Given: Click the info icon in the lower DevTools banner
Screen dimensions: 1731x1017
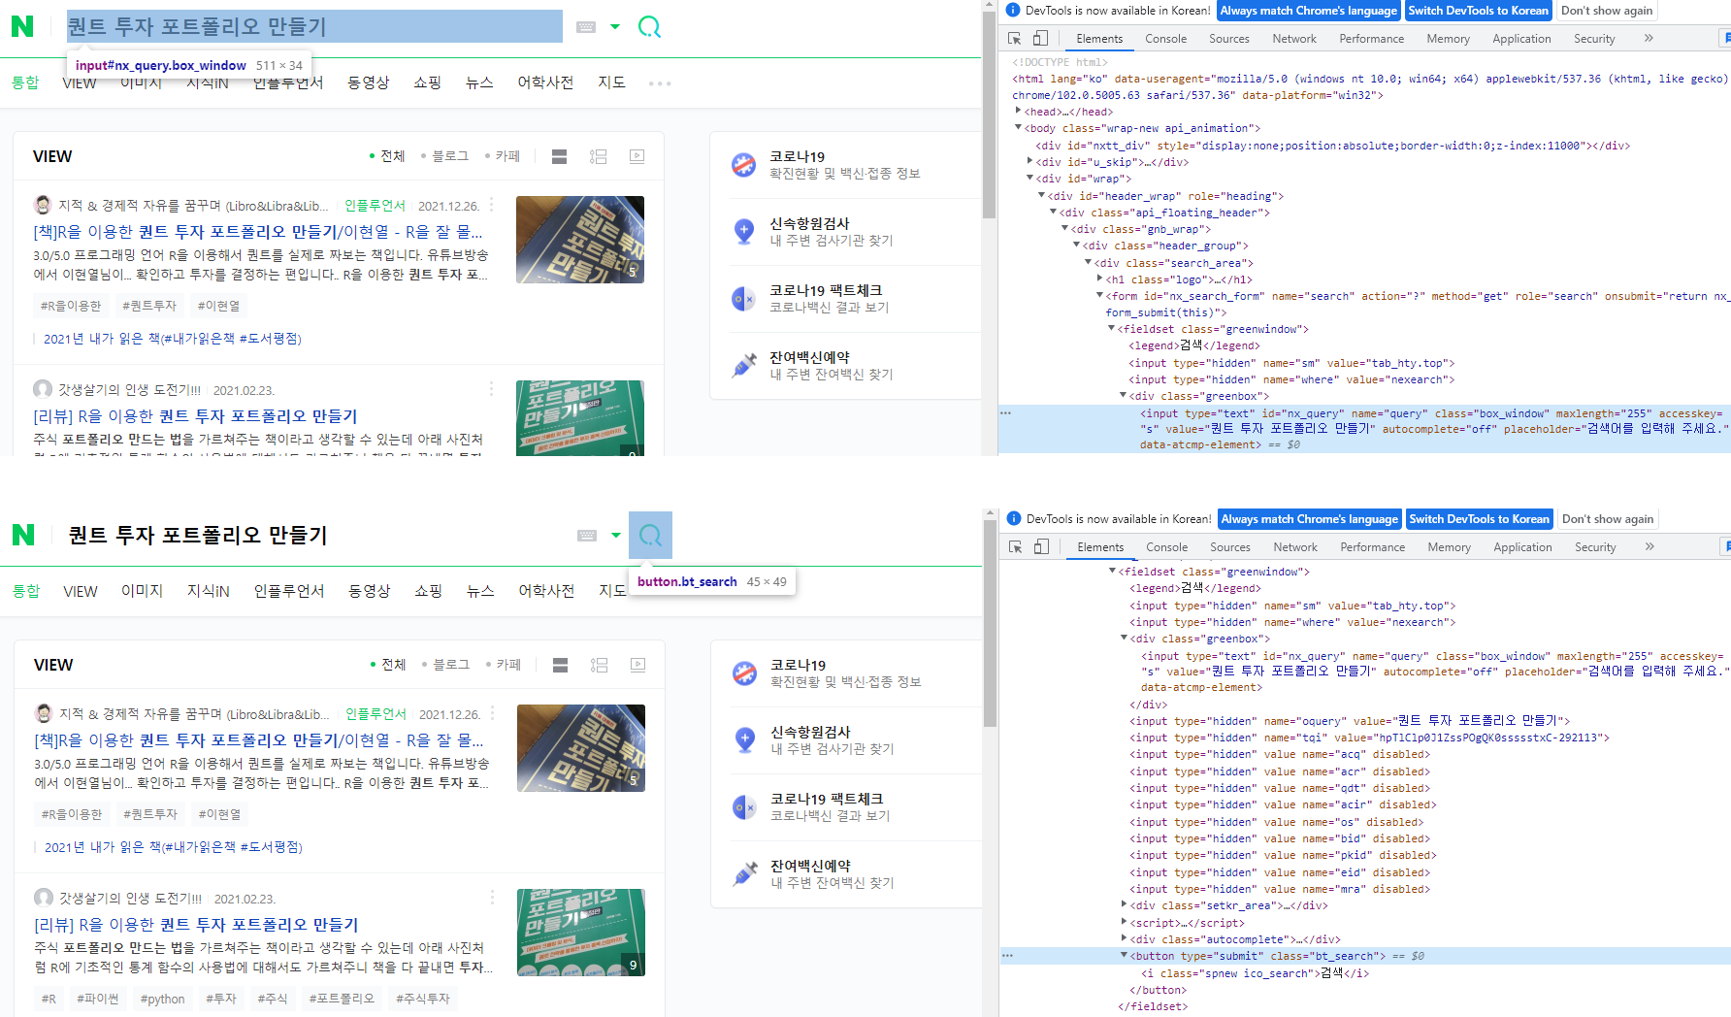Looking at the screenshot, I should point(1014,518).
